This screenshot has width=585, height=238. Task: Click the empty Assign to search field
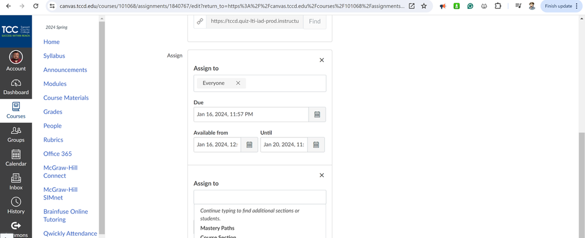(259, 197)
